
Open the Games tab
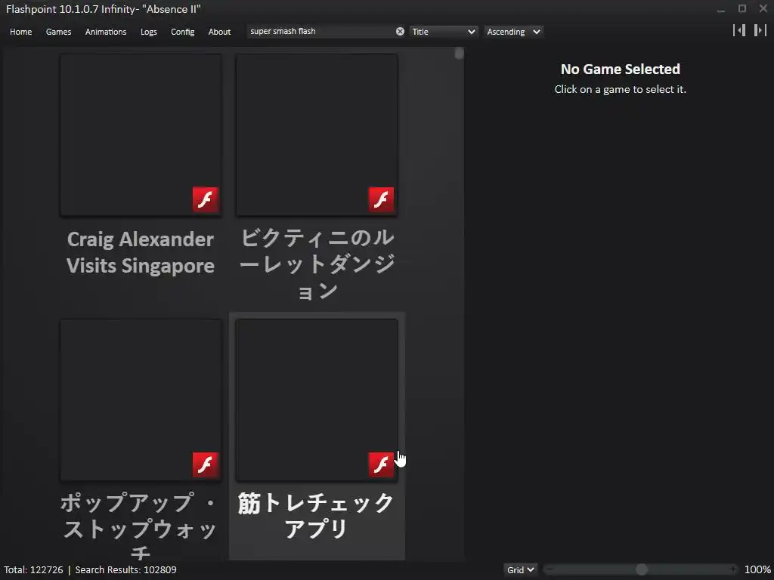coord(58,32)
